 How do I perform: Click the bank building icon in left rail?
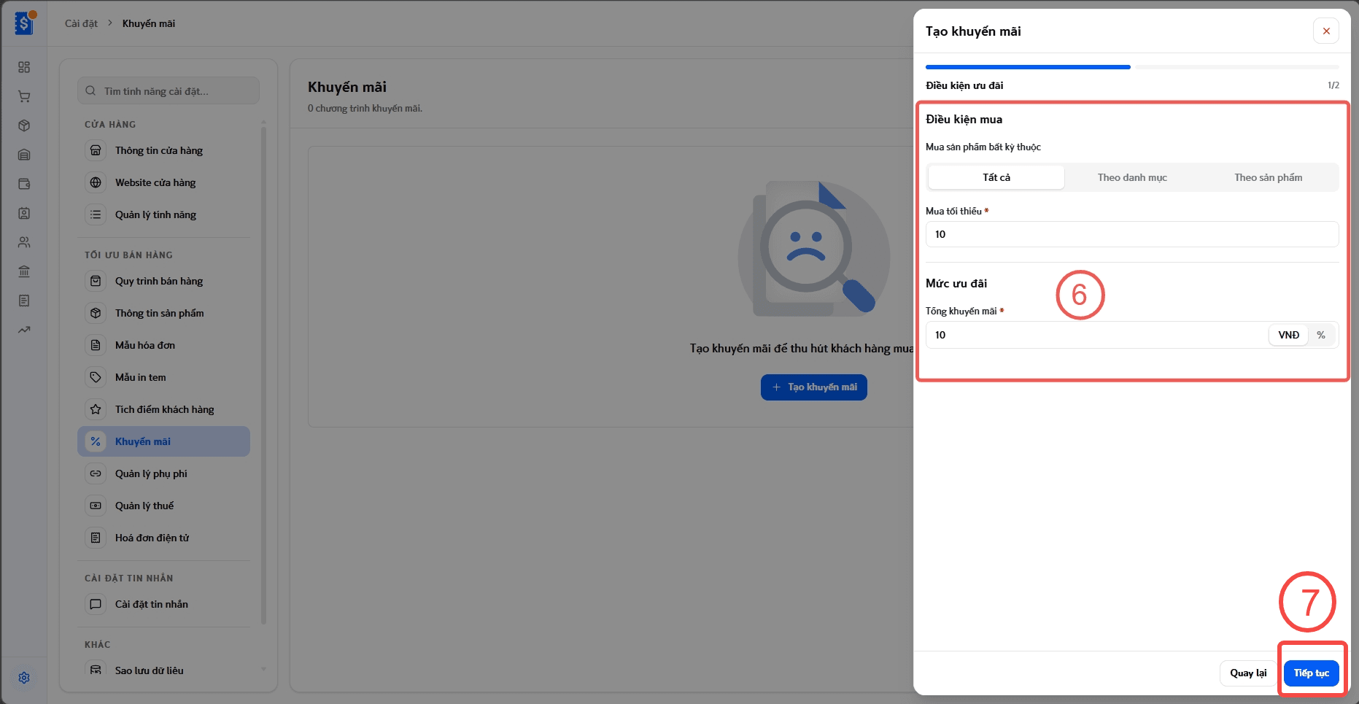click(24, 271)
